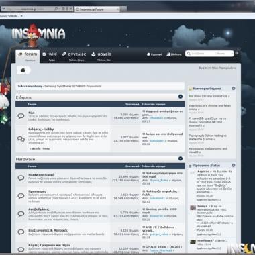Switch to the αρχεία navigation tab

point(101,56)
